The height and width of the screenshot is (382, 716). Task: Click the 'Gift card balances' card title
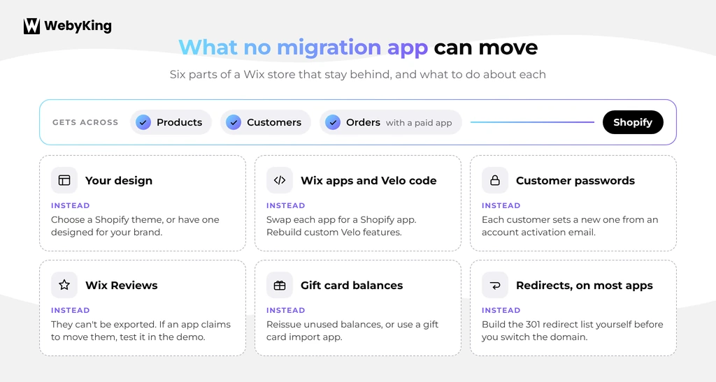point(352,286)
